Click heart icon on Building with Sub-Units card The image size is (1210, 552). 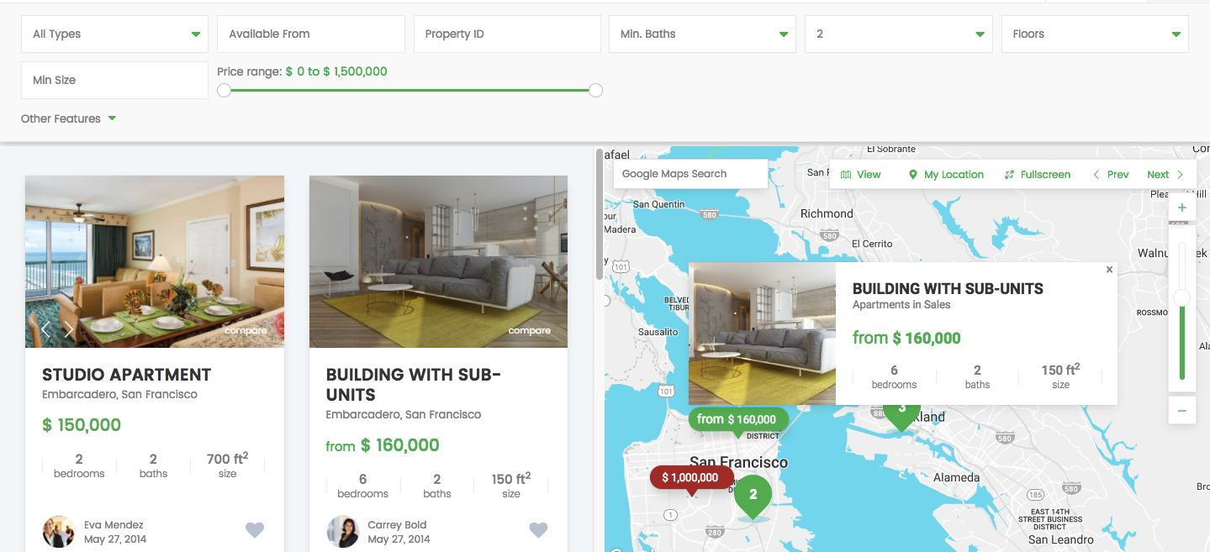pyautogui.click(x=538, y=529)
